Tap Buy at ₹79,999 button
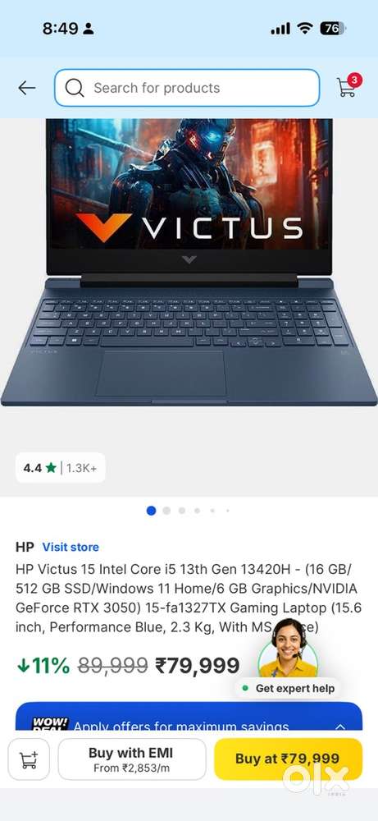The width and height of the screenshot is (378, 821). click(288, 759)
